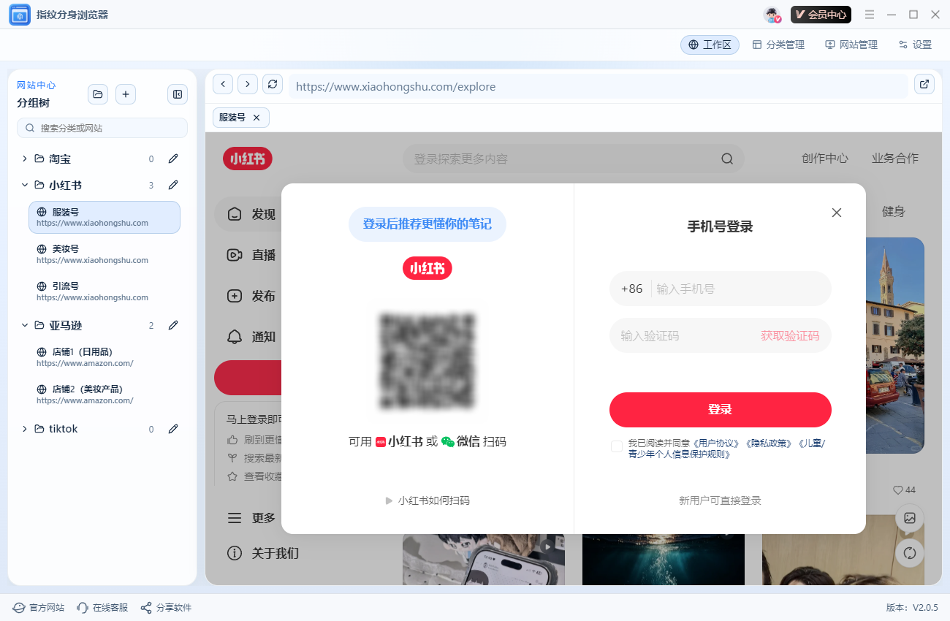The image size is (950, 621).
Task: Click the 小红书 logo on the page header
Action: click(x=248, y=159)
